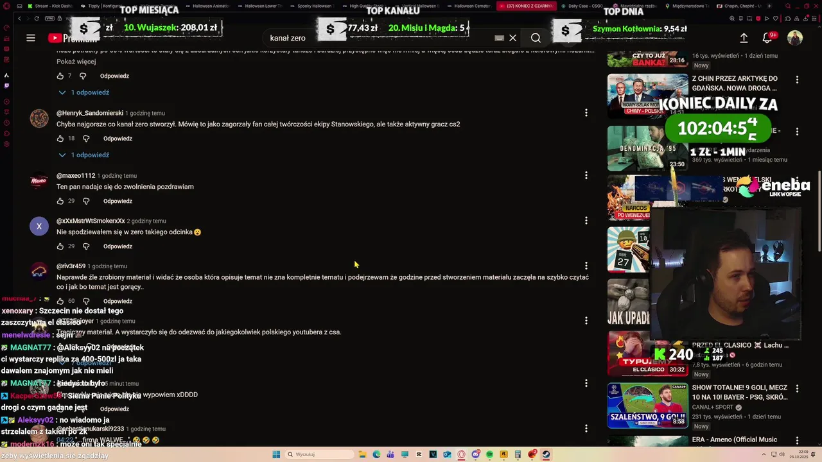Image resolution: width=822 pixels, height=462 pixels.
Task: Like Henryk_Sandomierski's comment
Action: pyautogui.click(x=60, y=139)
